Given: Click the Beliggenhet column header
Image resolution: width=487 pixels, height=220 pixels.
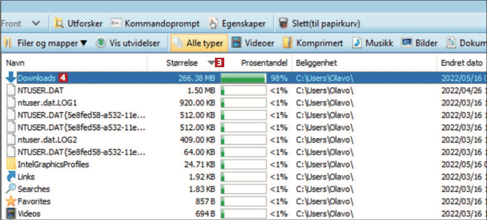Looking at the screenshot, I should click(316, 63).
